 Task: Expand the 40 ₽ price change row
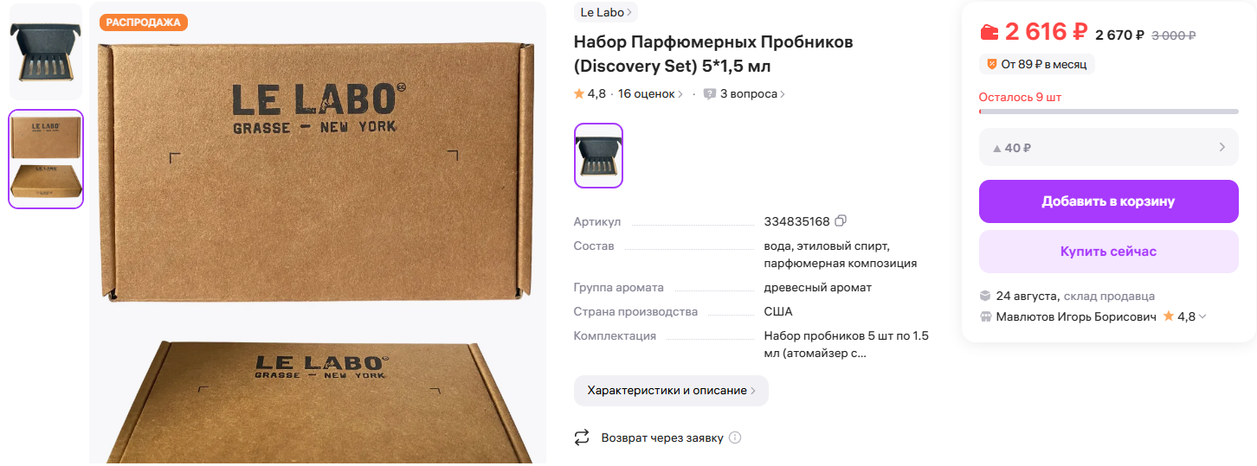(x=1109, y=147)
